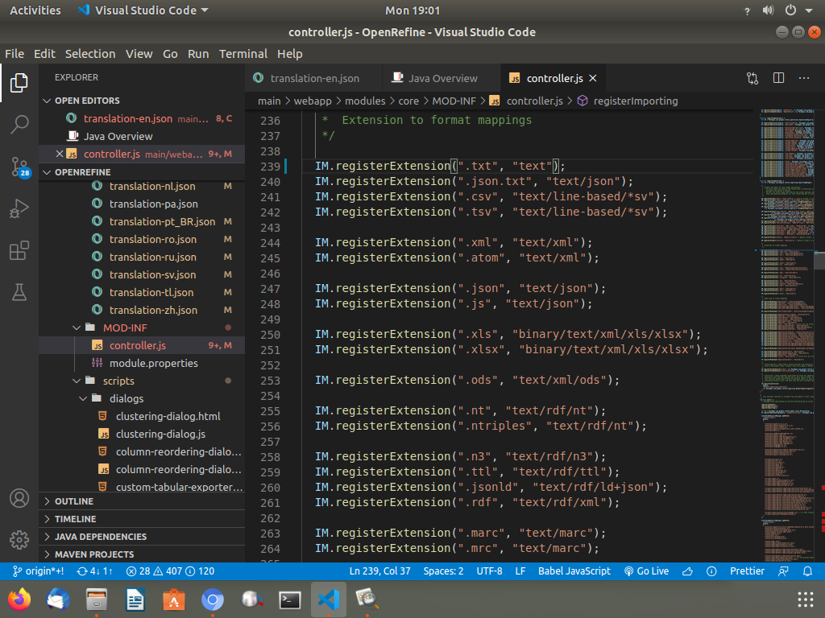This screenshot has height=618, width=825.
Task: Open Chromium browser from the dock
Action: (213, 599)
